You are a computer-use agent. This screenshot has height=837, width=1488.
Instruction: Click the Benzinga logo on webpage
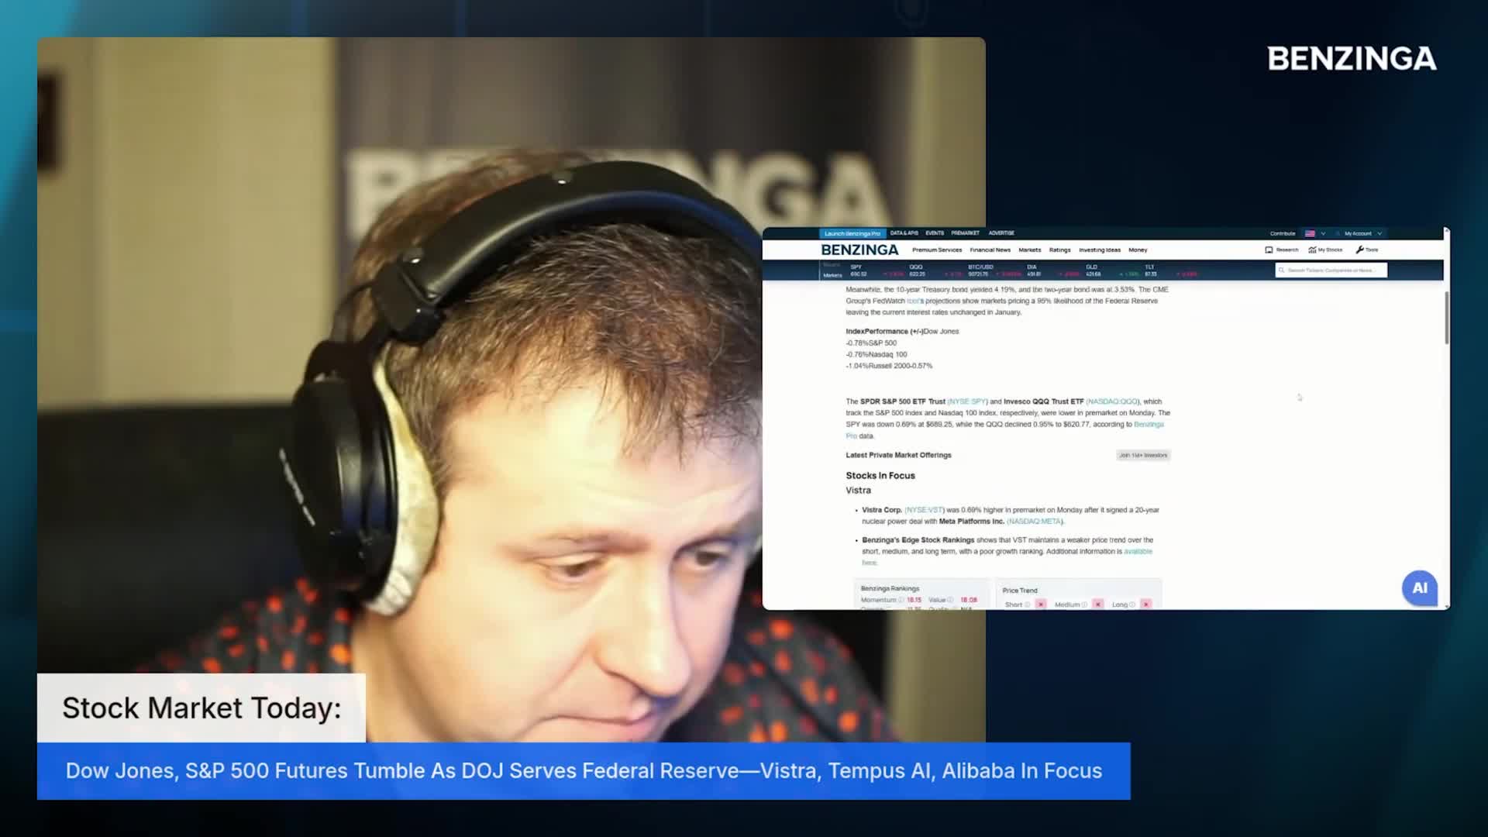click(x=859, y=250)
